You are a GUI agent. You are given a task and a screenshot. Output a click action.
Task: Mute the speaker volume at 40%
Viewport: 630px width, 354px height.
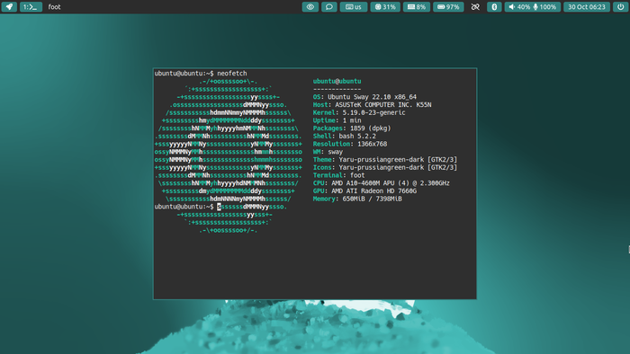(518, 7)
